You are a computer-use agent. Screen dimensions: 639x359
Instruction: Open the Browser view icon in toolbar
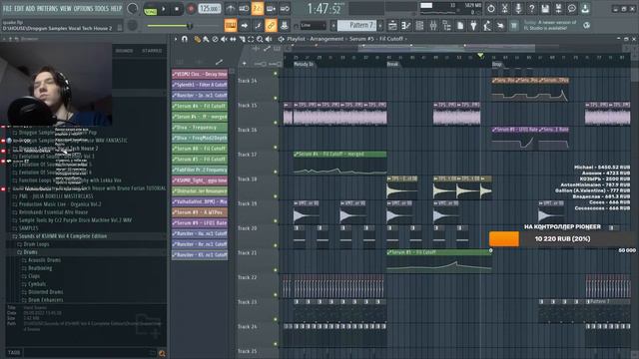click(446, 26)
